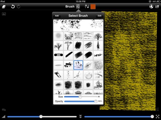Screen dimensions: 161x120
Task: Open the image import icon
Action: [4, 14]
